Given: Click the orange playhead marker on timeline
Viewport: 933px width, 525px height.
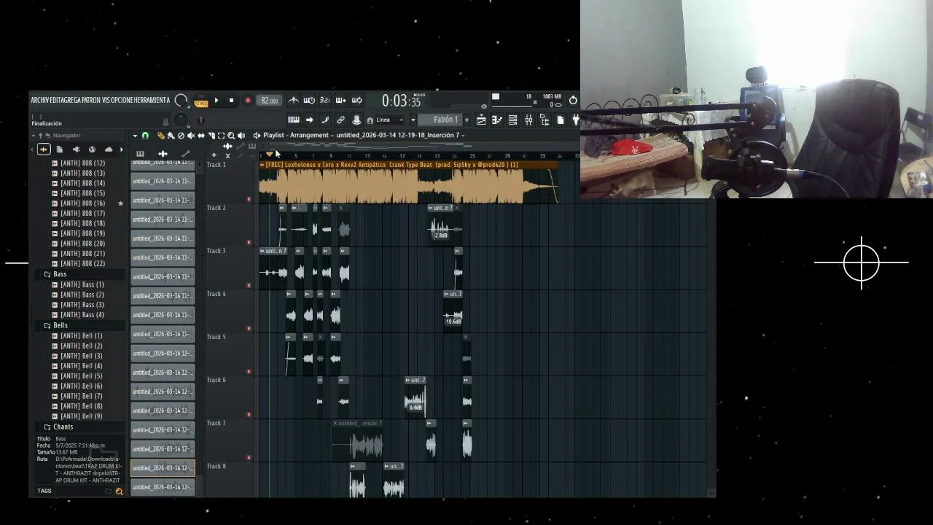Looking at the screenshot, I should [270, 155].
